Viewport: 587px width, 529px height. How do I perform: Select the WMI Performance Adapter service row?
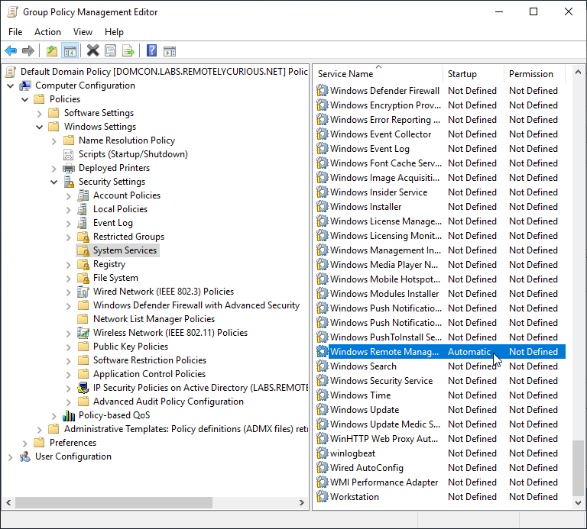coord(440,482)
